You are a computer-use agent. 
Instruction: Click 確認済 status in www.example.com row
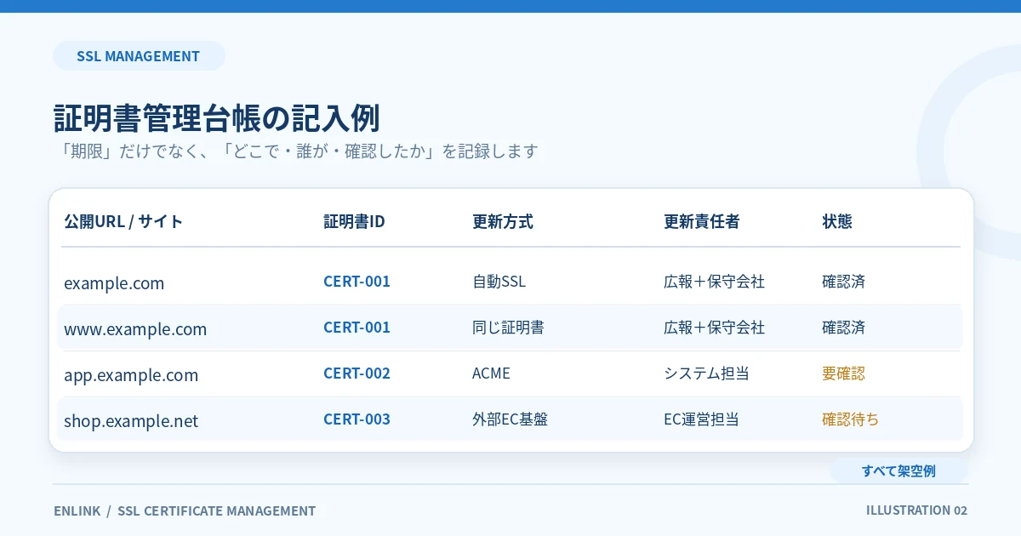[843, 328]
